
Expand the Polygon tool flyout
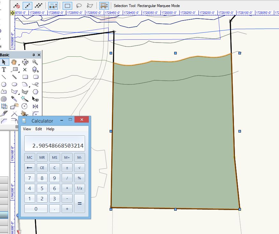point(19,94)
